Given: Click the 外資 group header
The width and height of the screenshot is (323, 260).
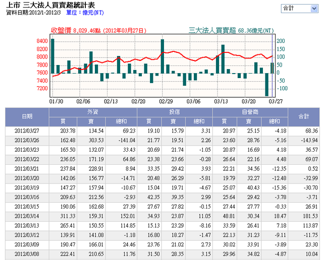Looking at the screenshot, I should coord(93,112).
